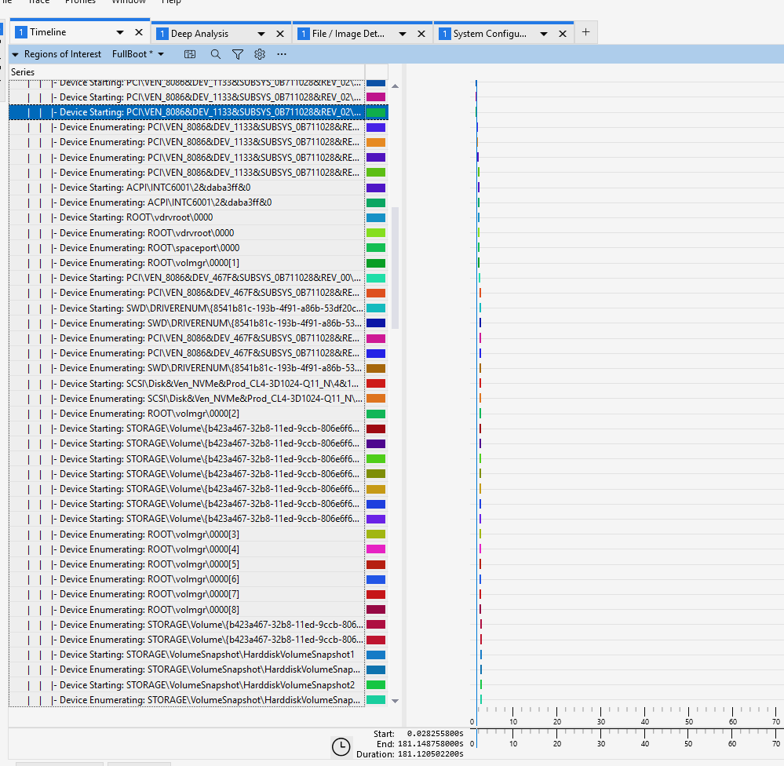Close the File / Image Details tab
The height and width of the screenshot is (766, 784).
coord(421,34)
